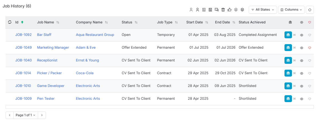This screenshot has width=321, height=121.
Task: Sort by End Date column header
Action: [x=225, y=22]
